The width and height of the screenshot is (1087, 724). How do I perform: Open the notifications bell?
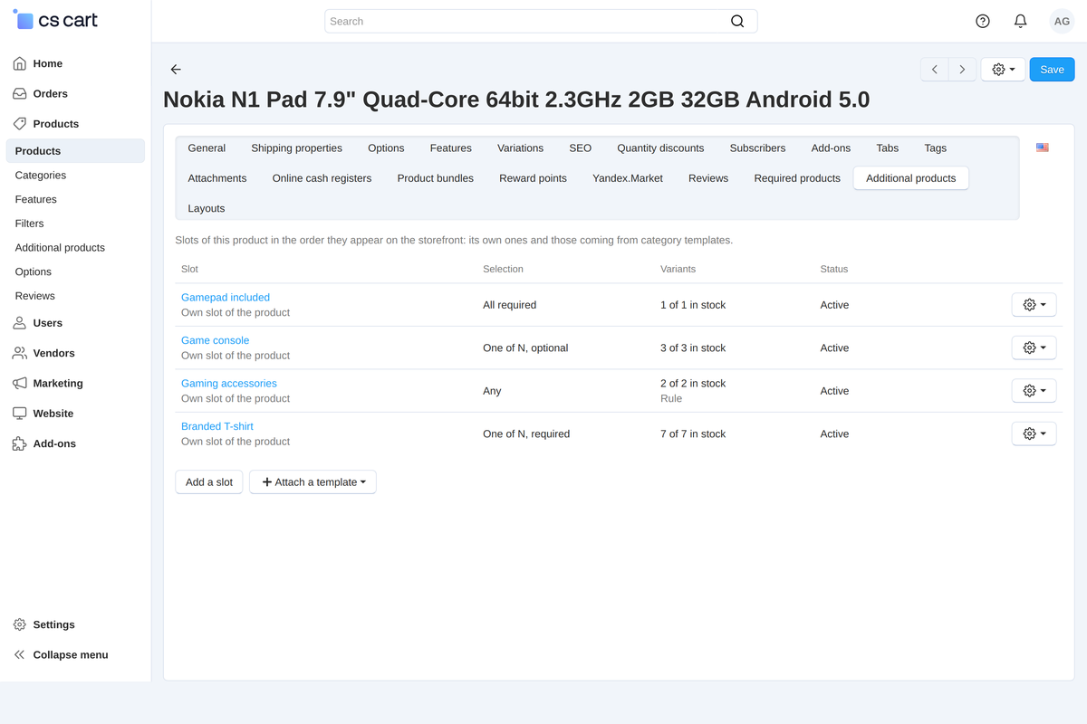(1020, 21)
